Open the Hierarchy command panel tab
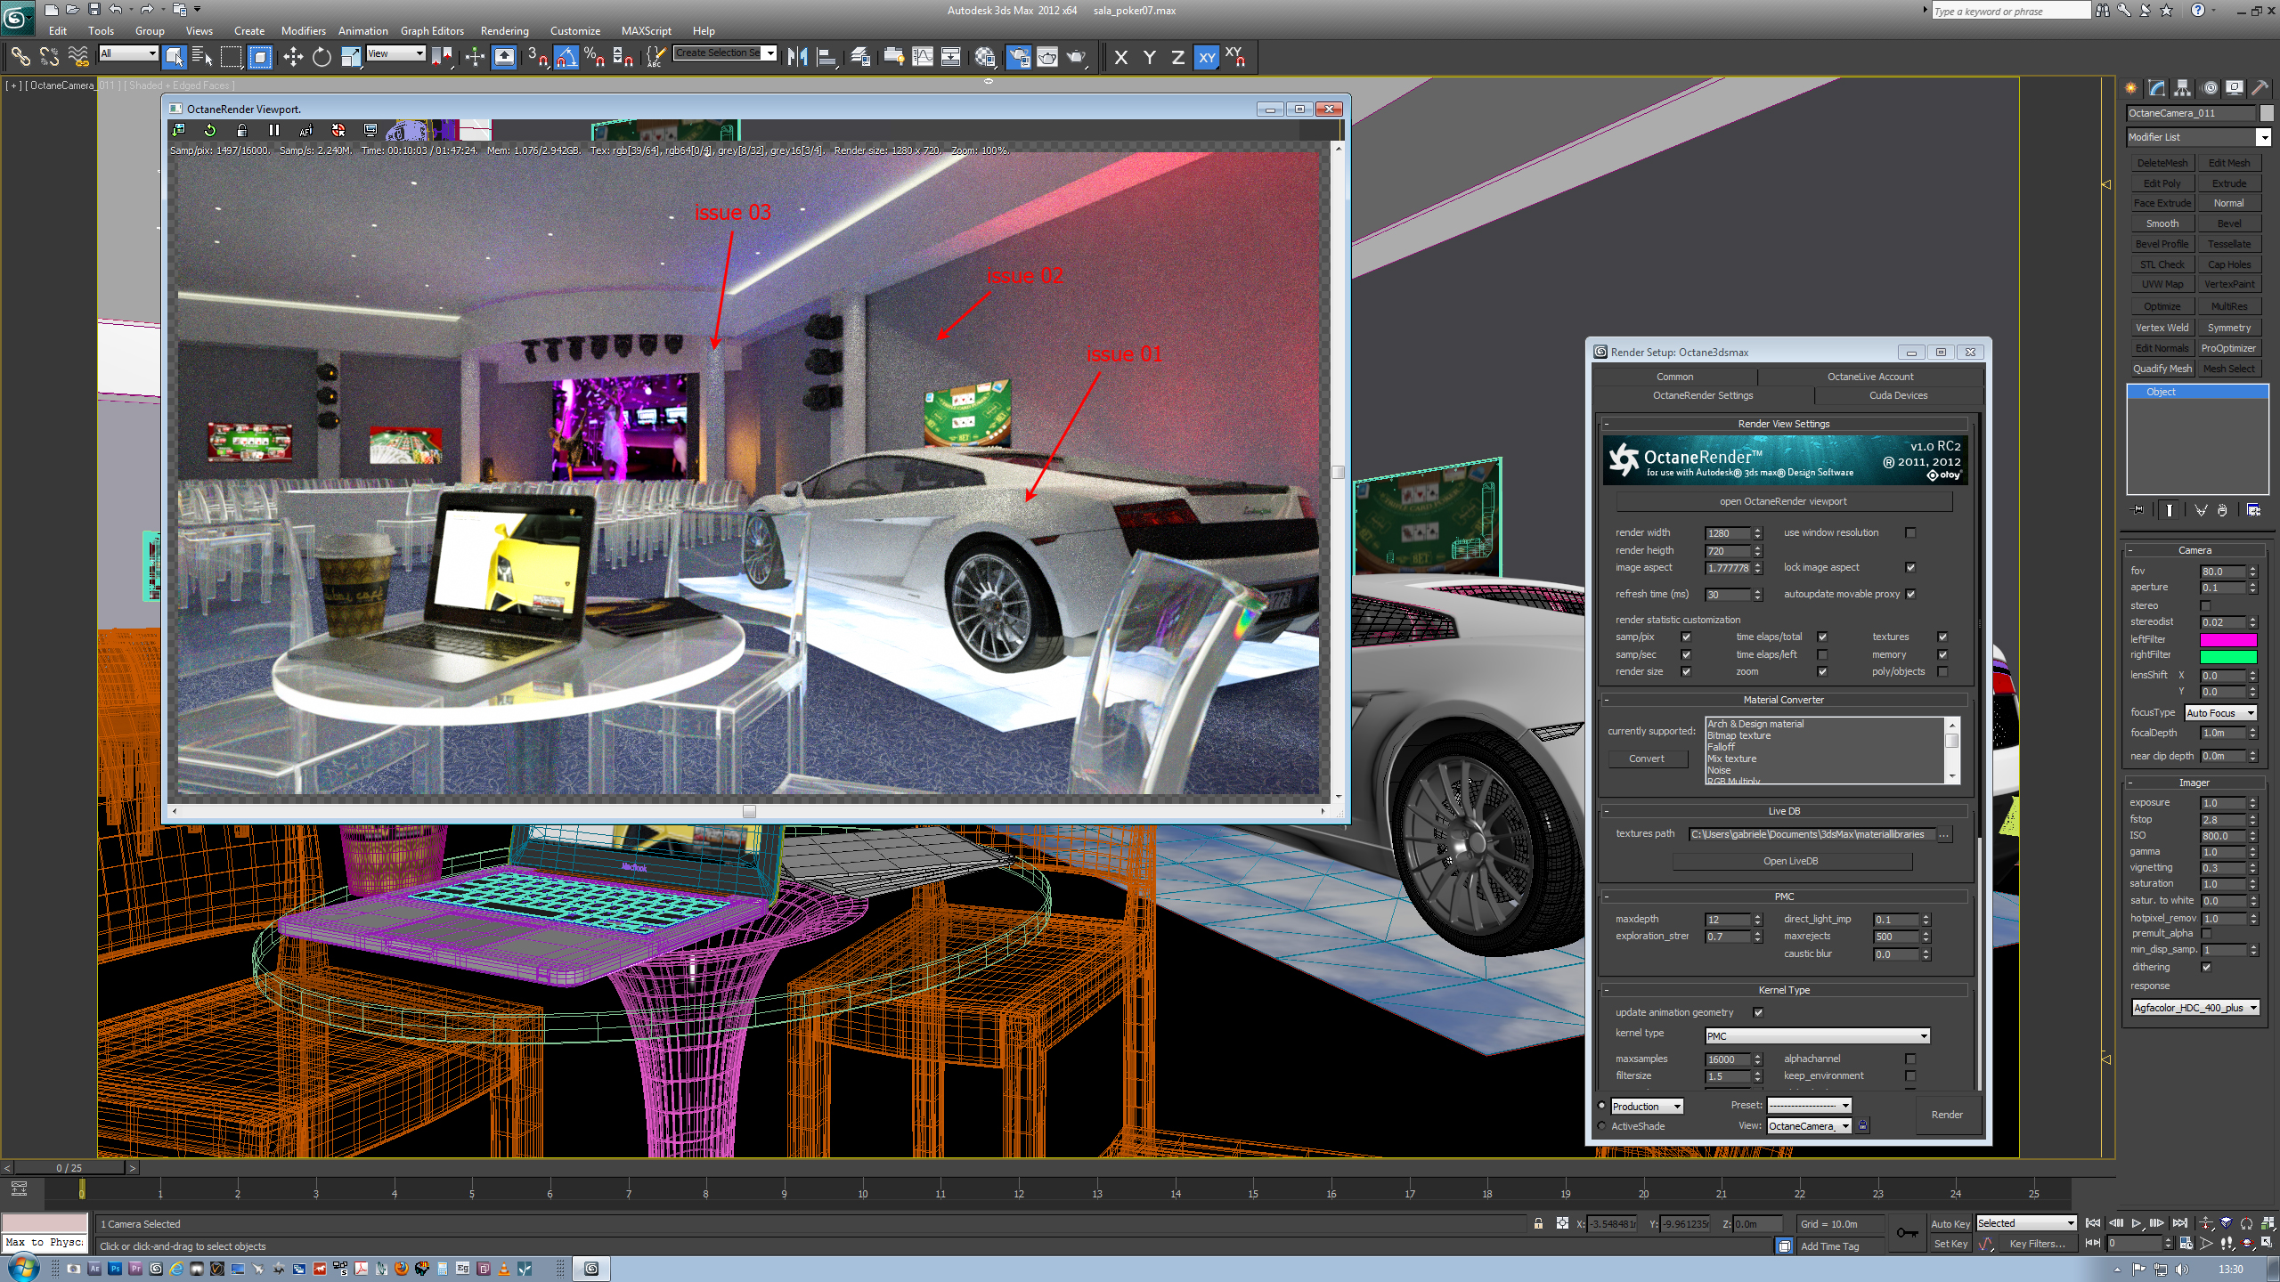 coord(2182,88)
